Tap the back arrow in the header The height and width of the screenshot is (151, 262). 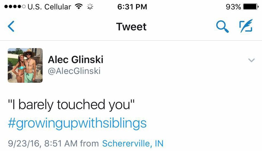(x=11, y=27)
